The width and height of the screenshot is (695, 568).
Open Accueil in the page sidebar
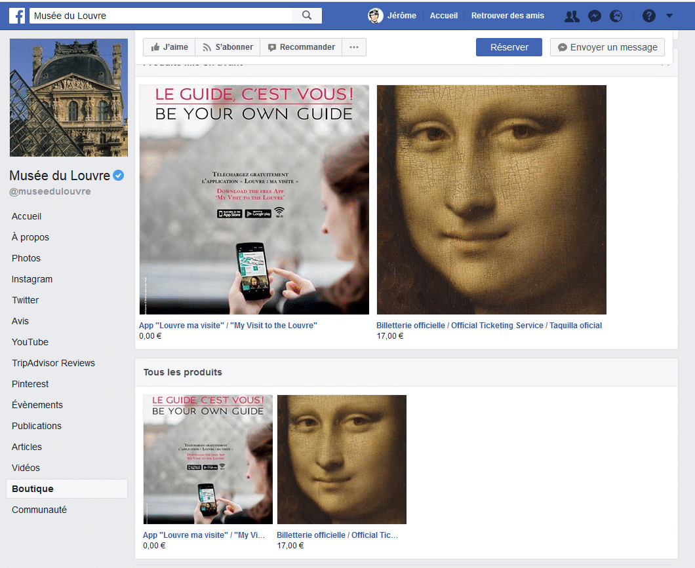point(27,216)
